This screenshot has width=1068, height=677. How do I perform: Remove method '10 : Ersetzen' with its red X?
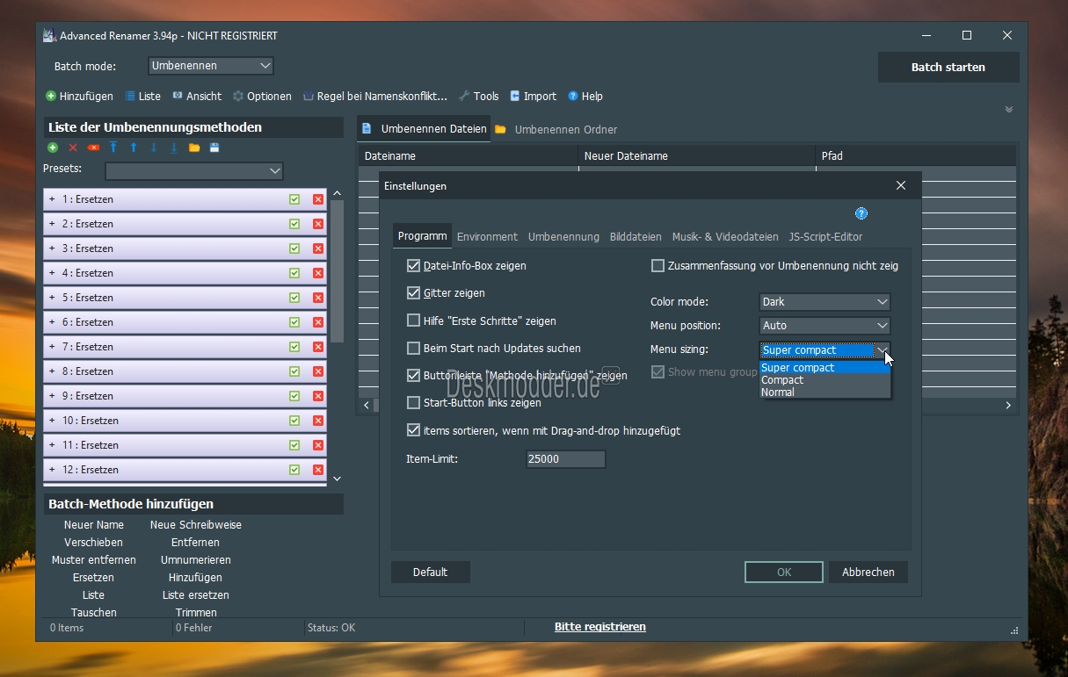point(318,421)
